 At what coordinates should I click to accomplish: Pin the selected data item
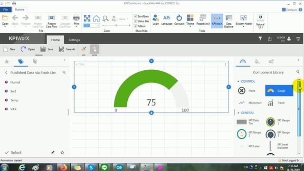53,152
